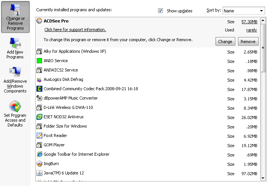Screen dimensions: 271x186
Task: Select the GOM Player entry
Action: click(x=148, y=145)
